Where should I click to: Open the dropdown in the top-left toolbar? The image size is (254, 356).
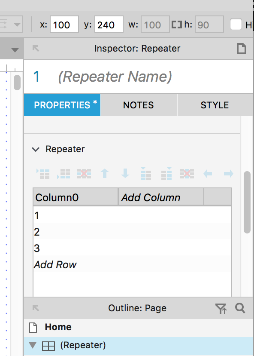pos(16,25)
